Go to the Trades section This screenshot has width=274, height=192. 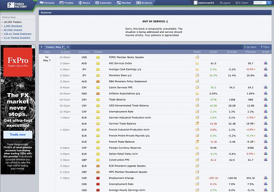tap(66, 3)
